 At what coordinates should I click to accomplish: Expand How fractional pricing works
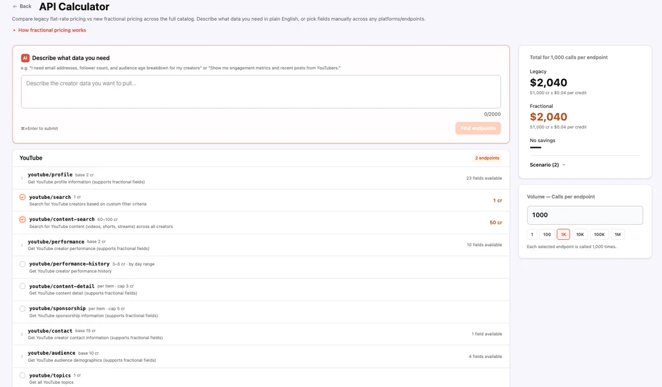point(50,30)
